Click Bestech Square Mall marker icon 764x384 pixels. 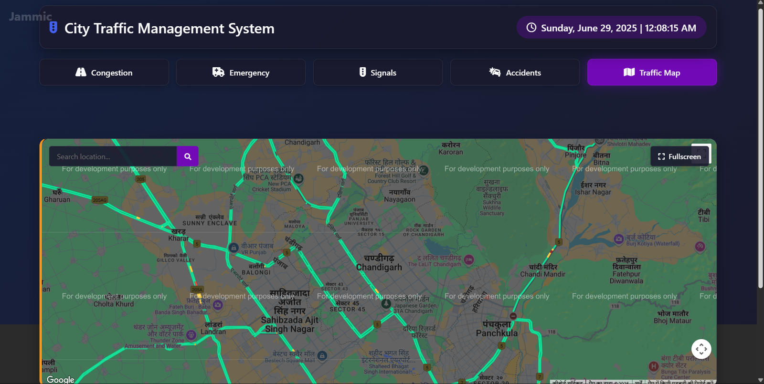tap(322, 355)
